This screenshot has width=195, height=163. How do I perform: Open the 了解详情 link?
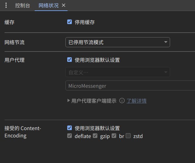coord(137,101)
